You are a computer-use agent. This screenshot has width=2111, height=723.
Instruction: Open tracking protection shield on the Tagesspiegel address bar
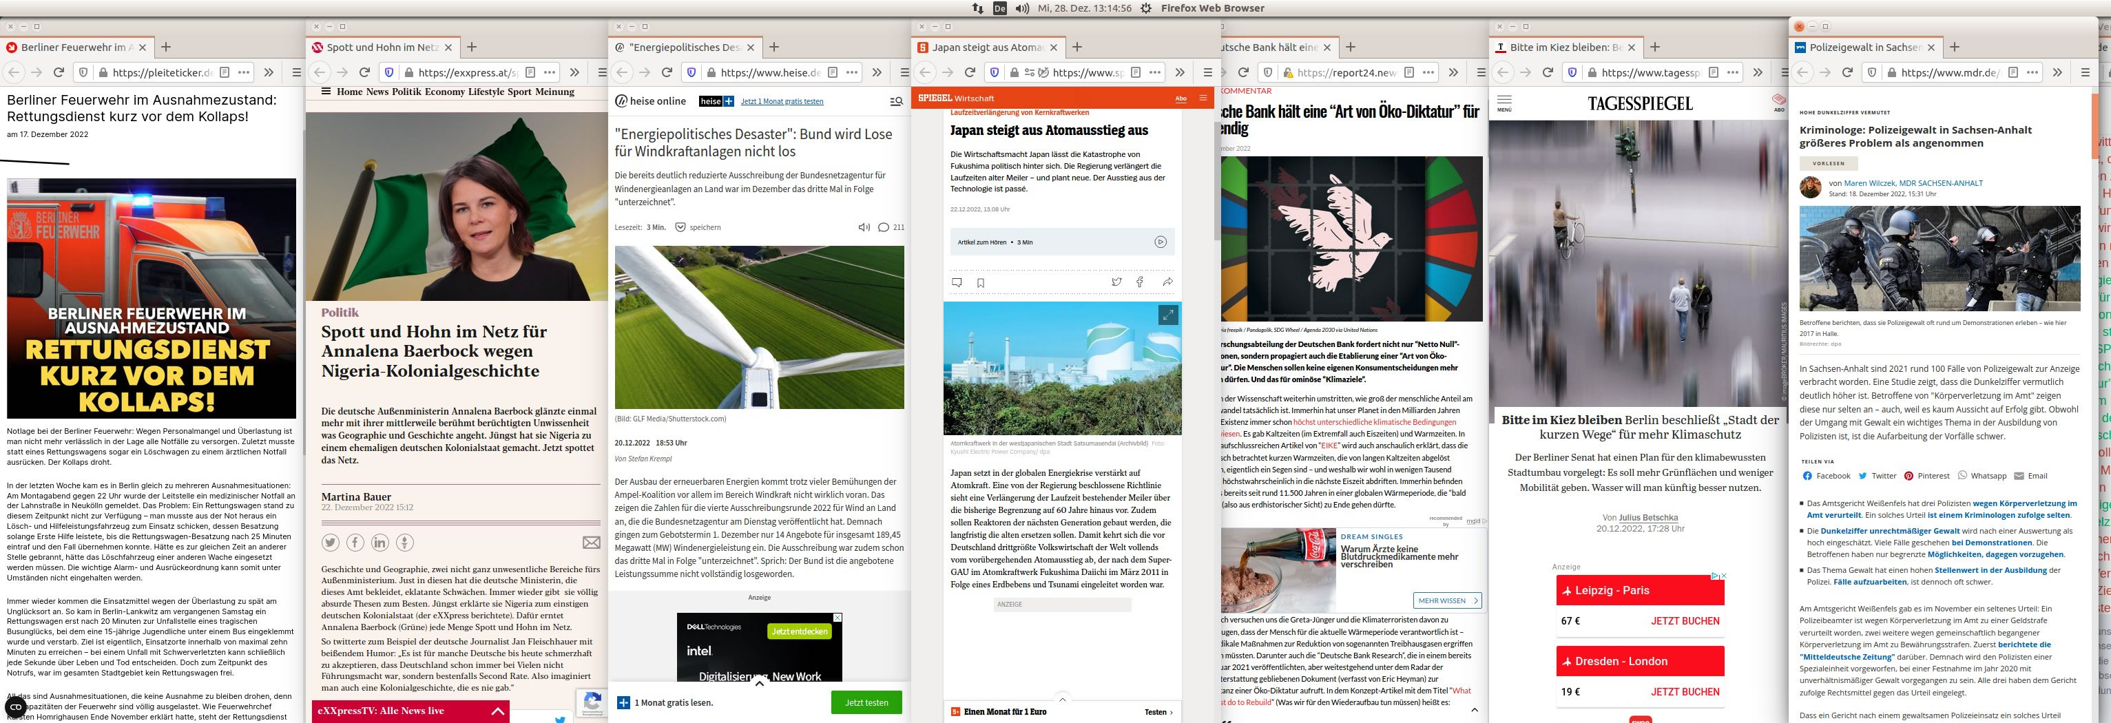(1571, 72)
